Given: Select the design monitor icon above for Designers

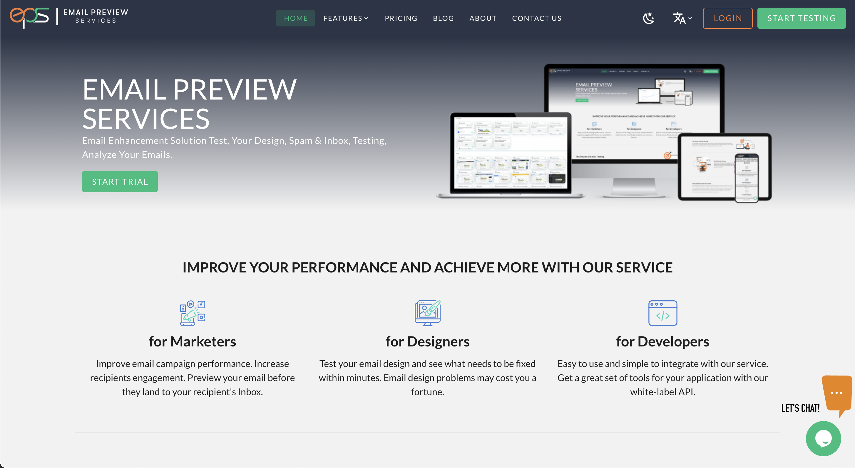Looking at the screenshot, I should [x=427, y=312].
